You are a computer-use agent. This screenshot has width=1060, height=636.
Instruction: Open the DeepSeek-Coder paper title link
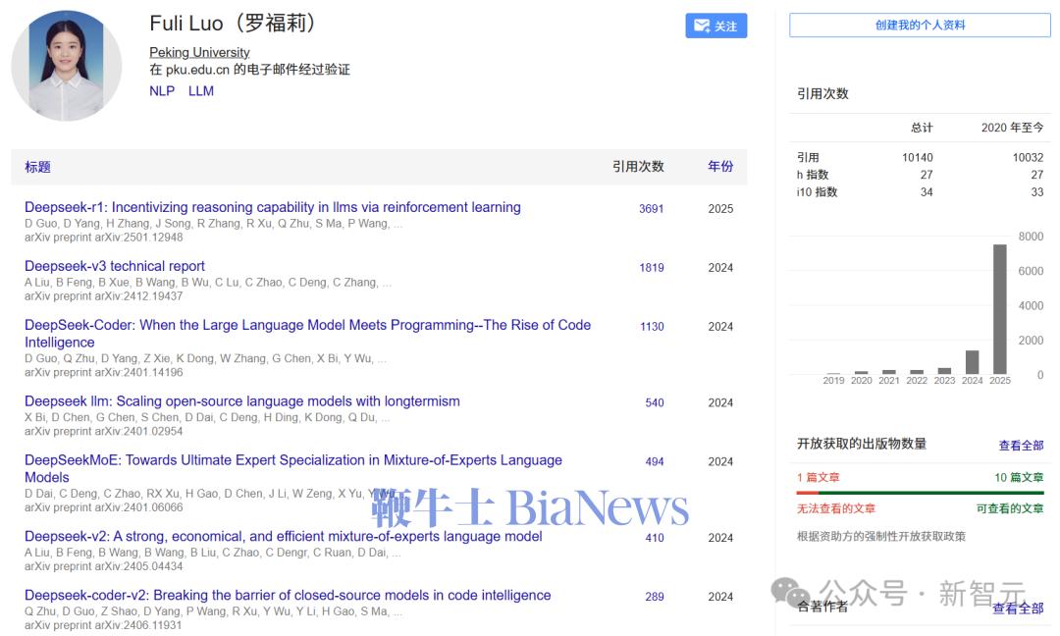[307, 325]
